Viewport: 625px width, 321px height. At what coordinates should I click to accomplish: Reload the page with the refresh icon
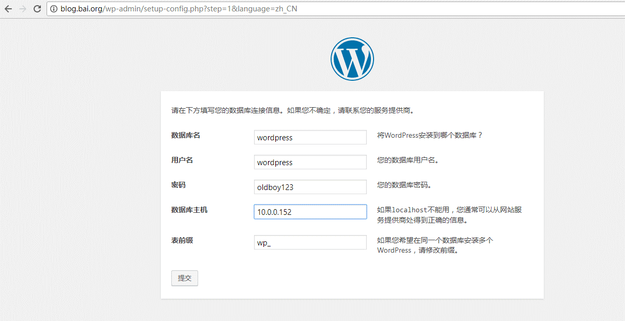tap(37, 9)
